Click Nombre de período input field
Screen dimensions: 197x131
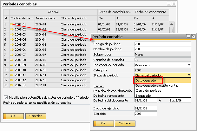click(163, 49)
